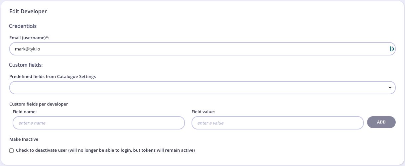Click the 'Make Inactive' label
Screen dimensions: 405x166
24,139
